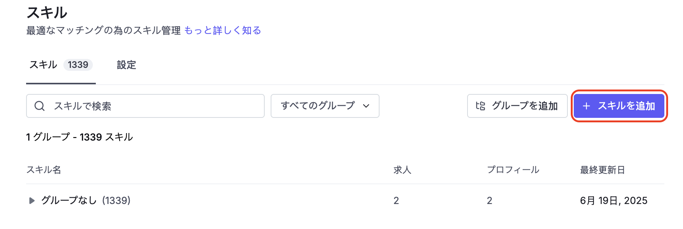Click the 6月 19日, 2025 date cell

coord(614,201)
